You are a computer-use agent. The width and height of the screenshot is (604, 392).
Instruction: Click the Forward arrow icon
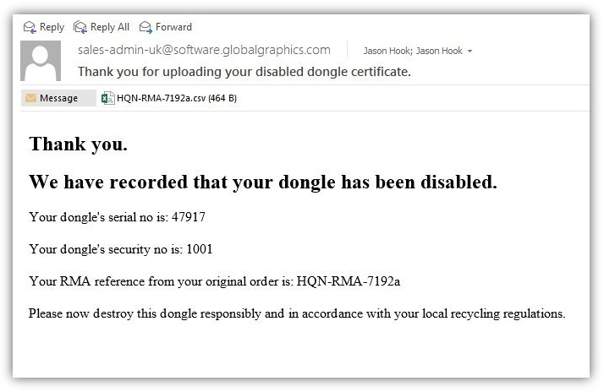tap(146, 27)
